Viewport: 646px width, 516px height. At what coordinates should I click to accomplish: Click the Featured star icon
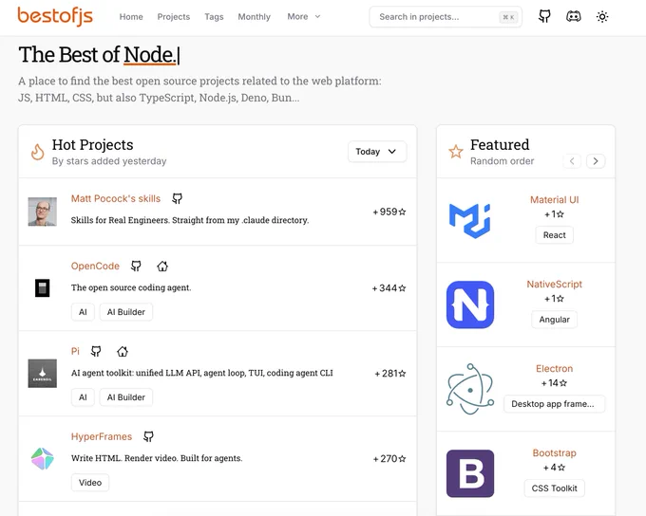[x=456, y=152]
